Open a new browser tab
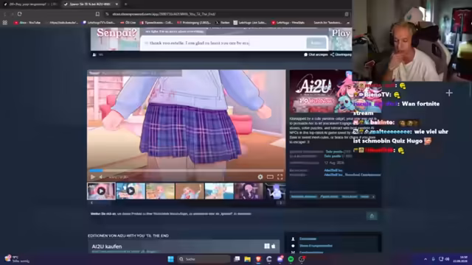 [x=125, y=4]
